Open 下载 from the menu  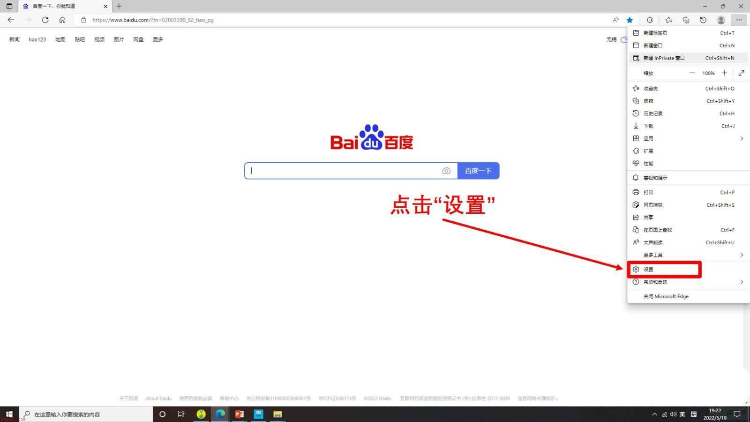click(x=688, y=126)
